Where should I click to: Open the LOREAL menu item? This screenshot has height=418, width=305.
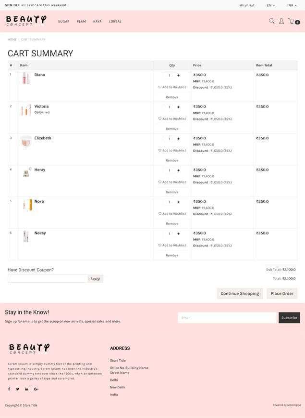coord(115,21)
